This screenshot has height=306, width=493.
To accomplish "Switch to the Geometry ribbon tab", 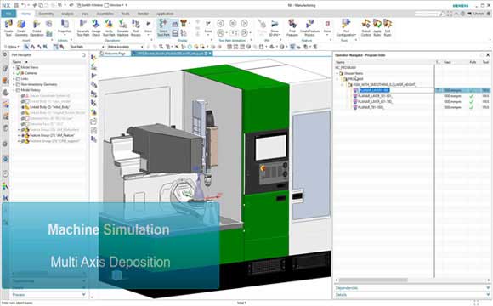I will (46, 14).
